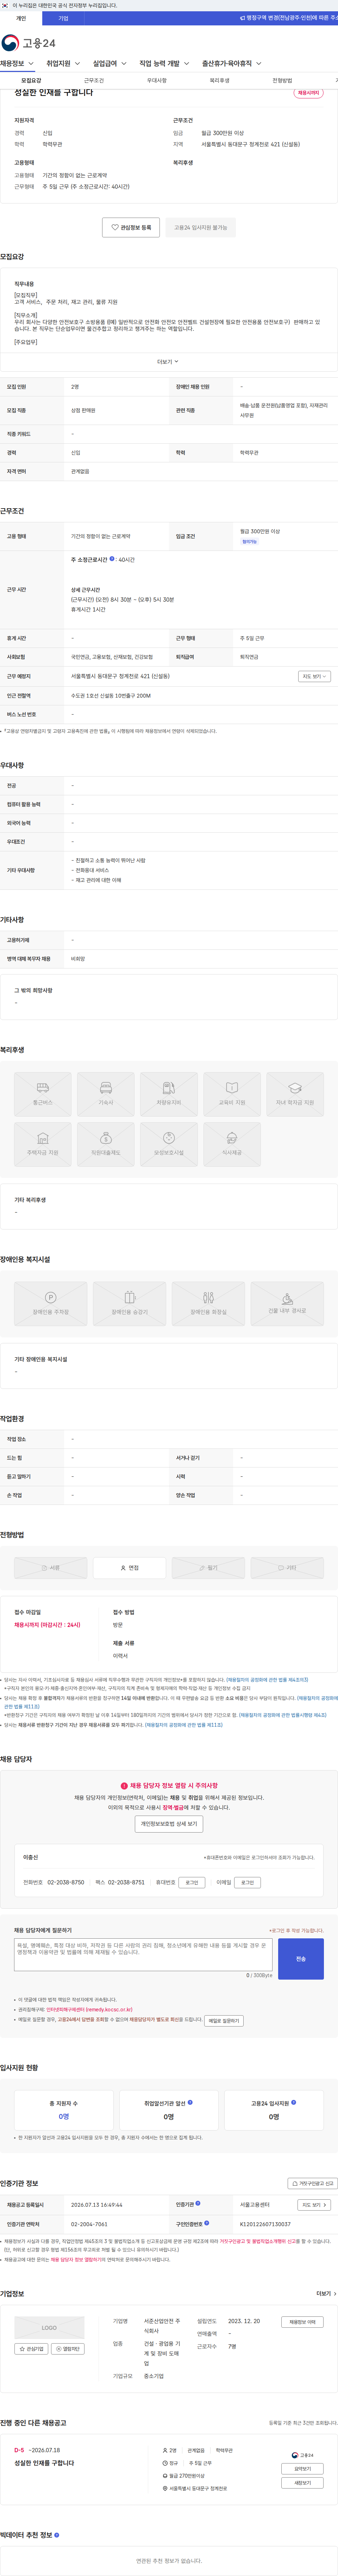The width and height of the screenshot is (338, 2576).
Task: Click the 건물 내부 경사로 facility icon
Action: [x=287, y=1304]
